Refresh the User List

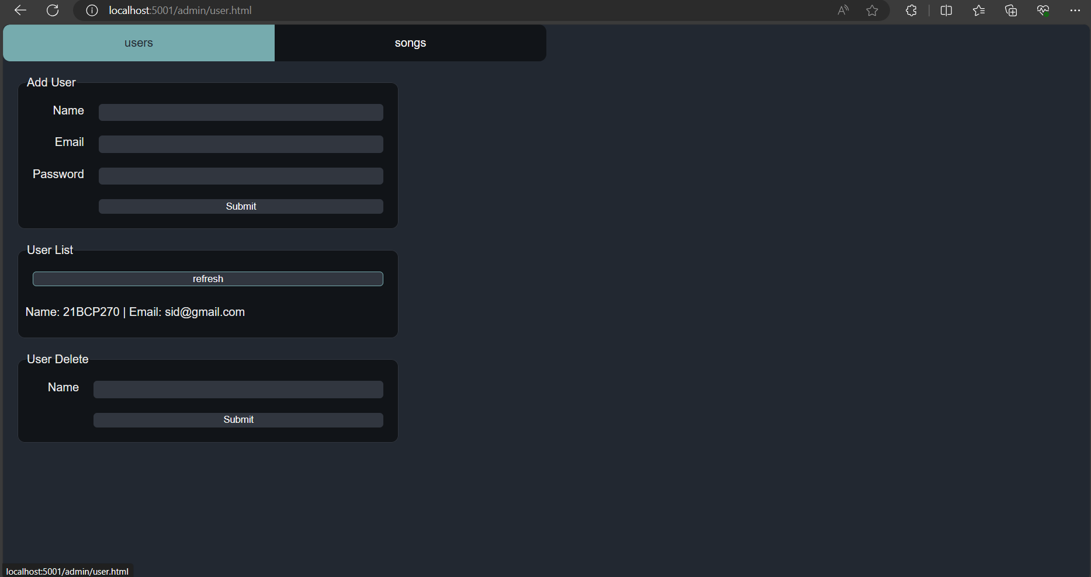pos(207,279)
